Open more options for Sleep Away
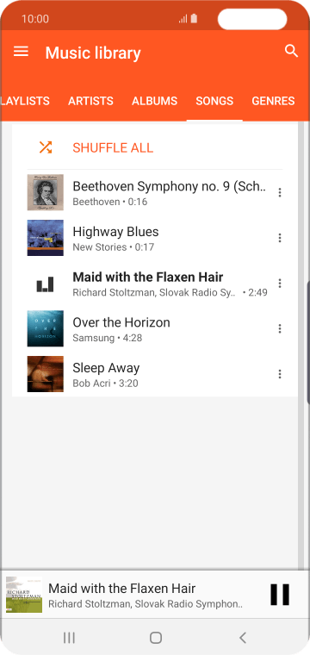Viewport: 310px width, 655px height. point(280,374)
